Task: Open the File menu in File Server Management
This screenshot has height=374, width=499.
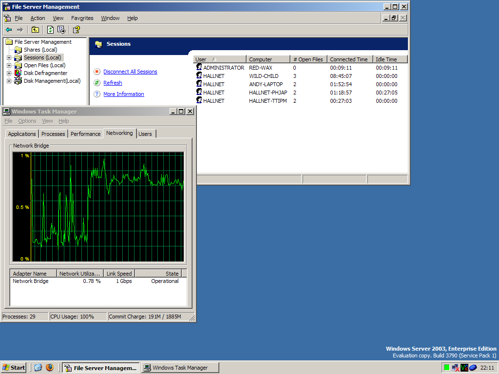Action: [19, 18]
